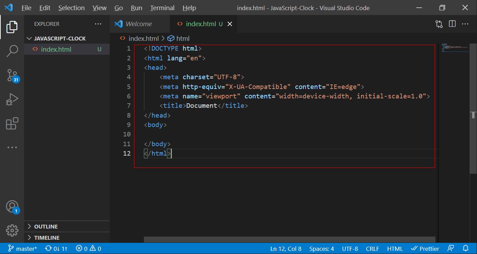
Task: Click the closing head tag on line 8
Action: (157, 115)
